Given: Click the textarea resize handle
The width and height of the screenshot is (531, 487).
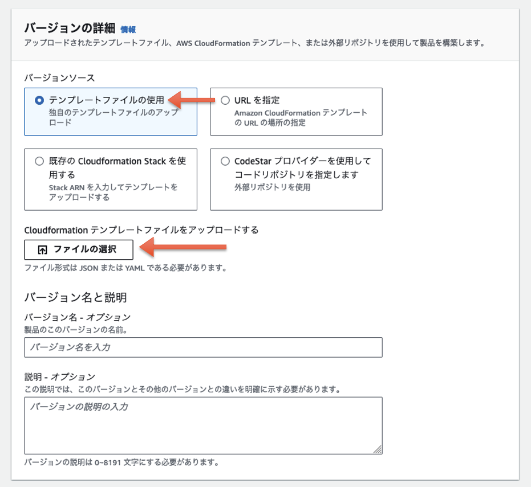Looking at the screenshot, I should click(x=378, y=449).
